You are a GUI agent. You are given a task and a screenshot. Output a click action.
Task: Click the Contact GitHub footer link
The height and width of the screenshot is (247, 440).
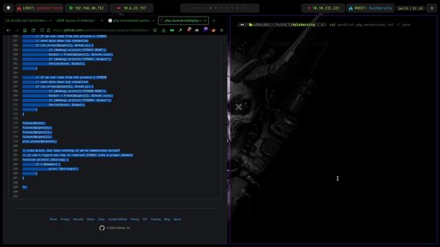[x=118, y=220]
